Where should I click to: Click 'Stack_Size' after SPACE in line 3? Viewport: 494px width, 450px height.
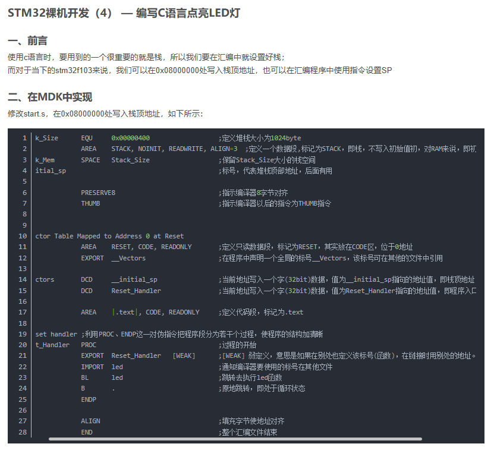pyautogui.click(x=130, y=160)
